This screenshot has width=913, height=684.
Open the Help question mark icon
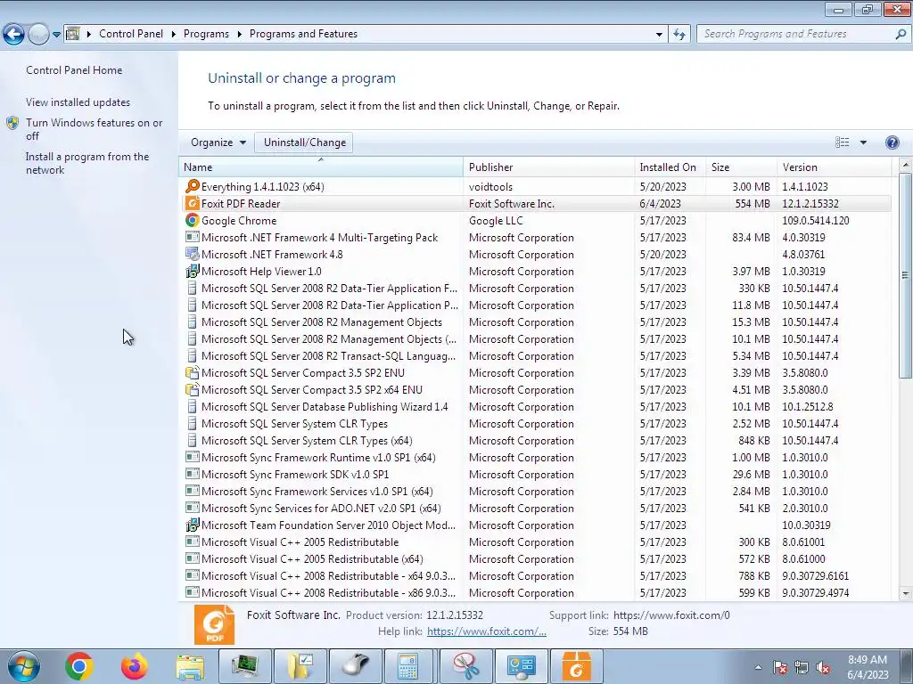point(892,142)
